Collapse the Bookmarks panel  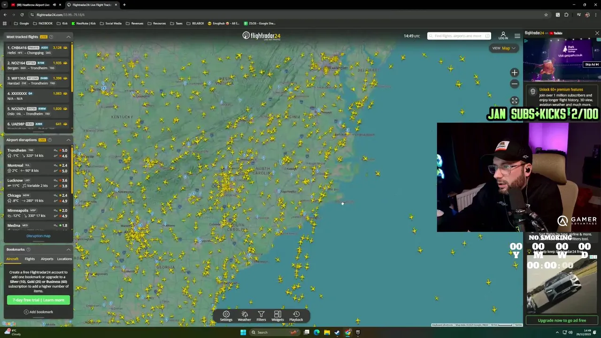click(x=68, y=249)
